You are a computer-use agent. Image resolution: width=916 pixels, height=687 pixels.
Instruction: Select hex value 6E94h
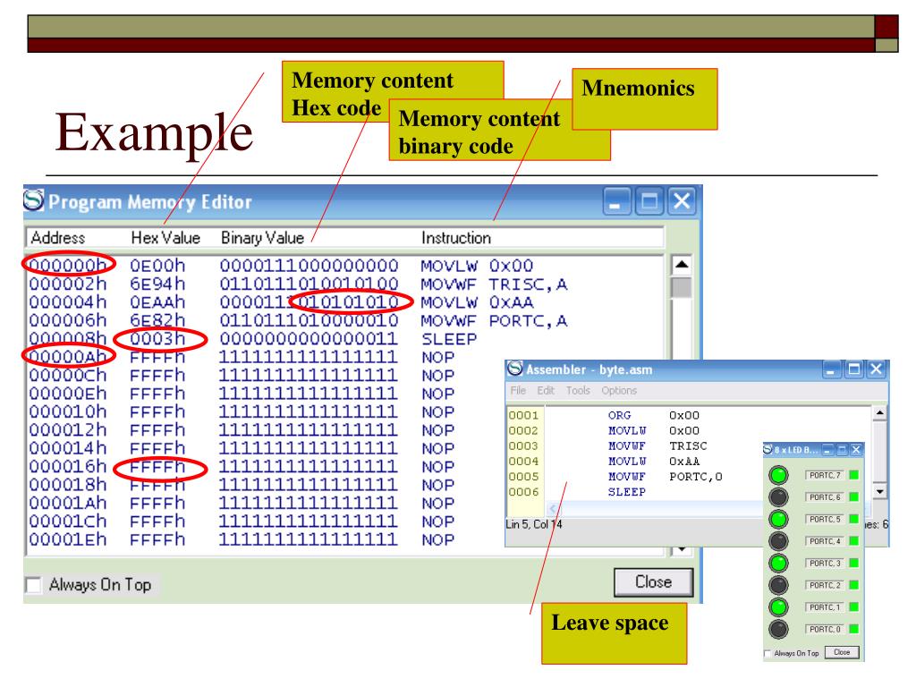(157, 284)
